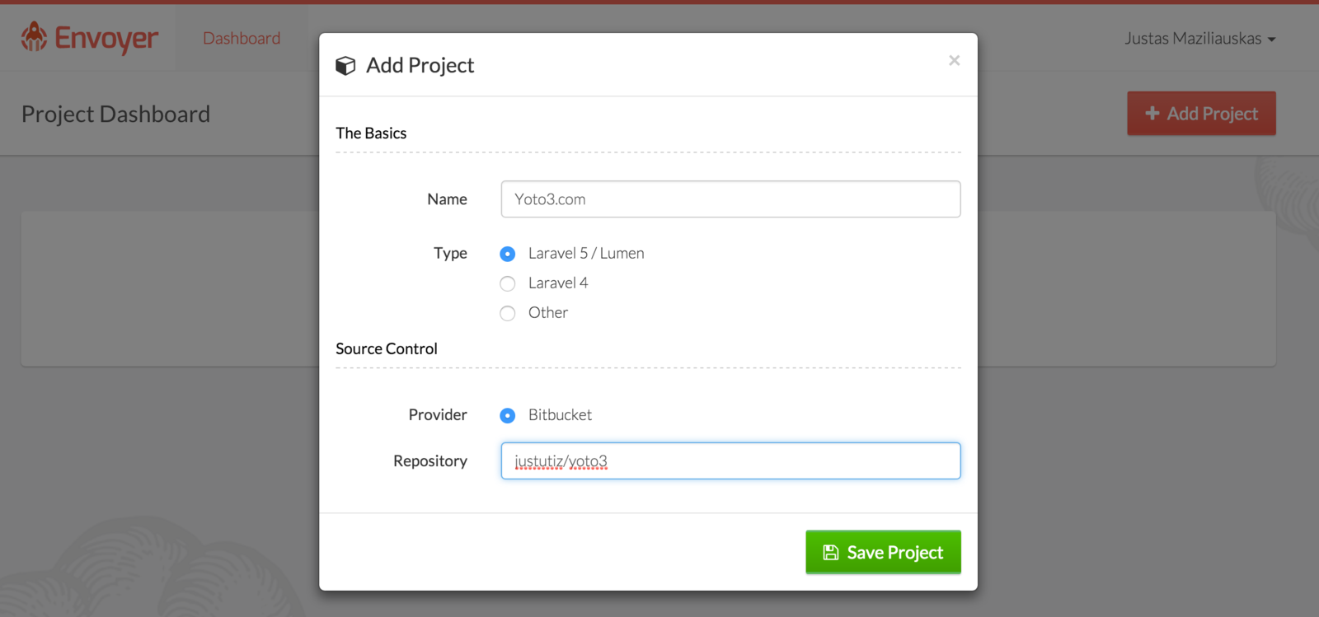Click the Envoyer brand name text

click(x=106, y=39)
